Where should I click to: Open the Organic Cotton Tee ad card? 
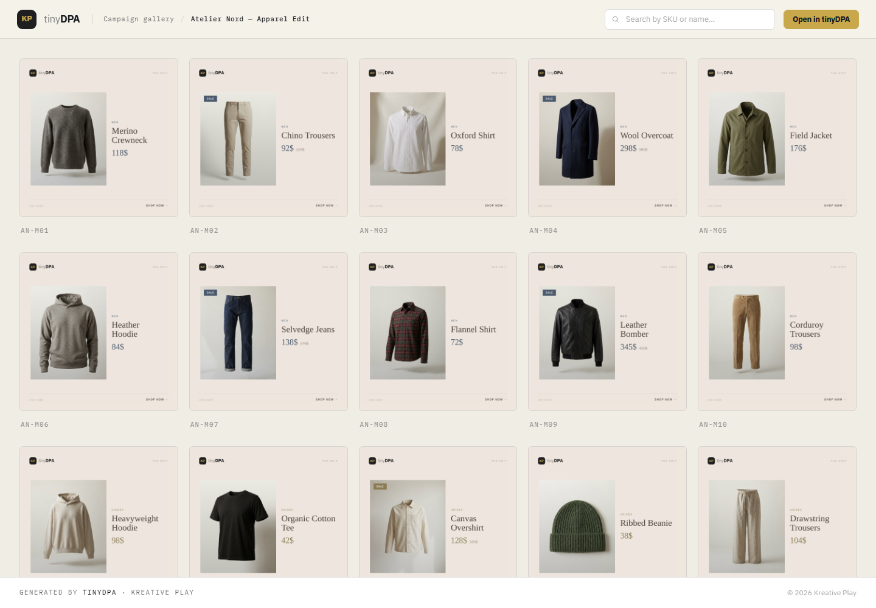268,512
